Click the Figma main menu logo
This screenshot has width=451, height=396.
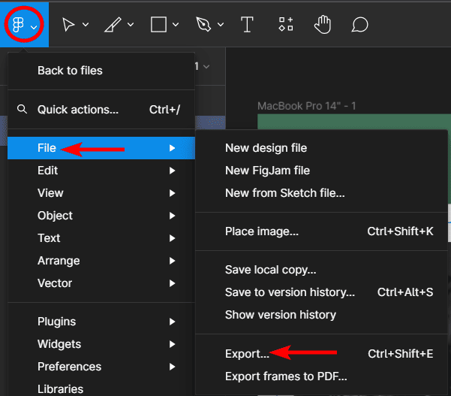[x=18, y=24]
